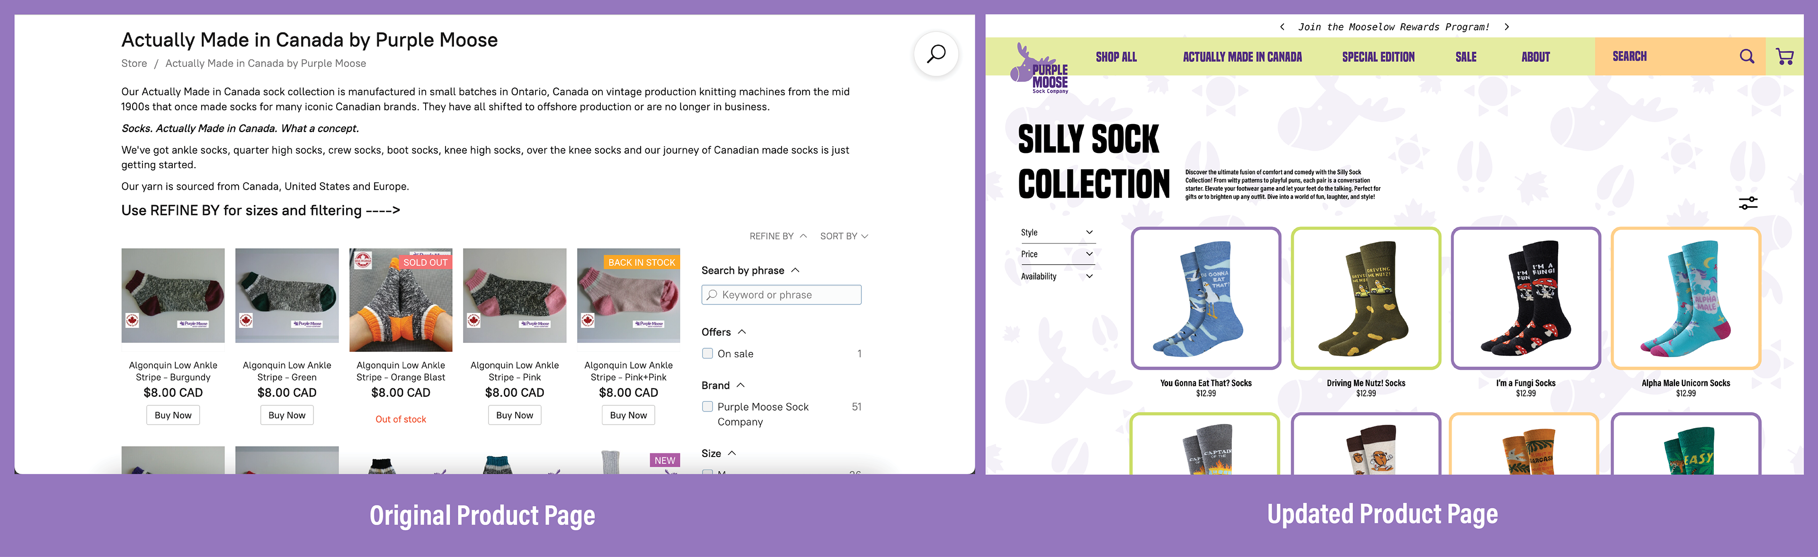The width and height of the screenshot is (1818, 557).
Task: Check the Purple Moose Sock Company brand
Action: pos(707,407)
